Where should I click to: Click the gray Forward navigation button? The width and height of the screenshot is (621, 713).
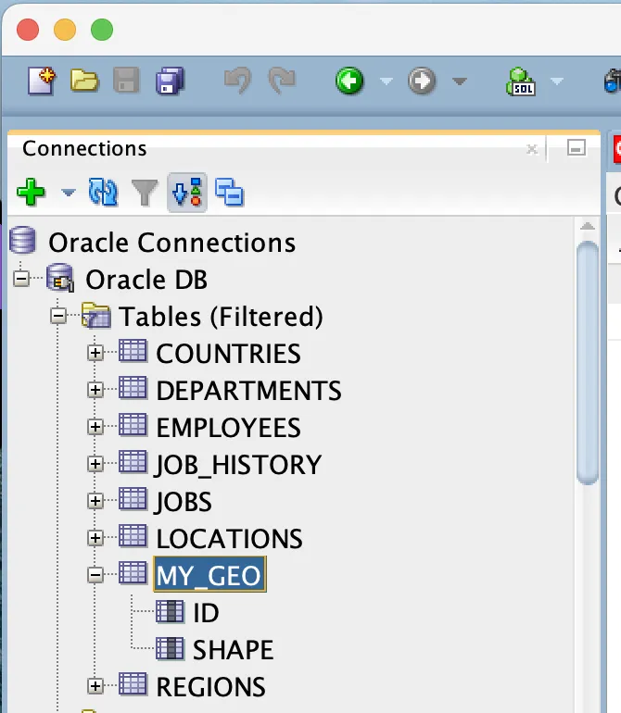(422, 81)
